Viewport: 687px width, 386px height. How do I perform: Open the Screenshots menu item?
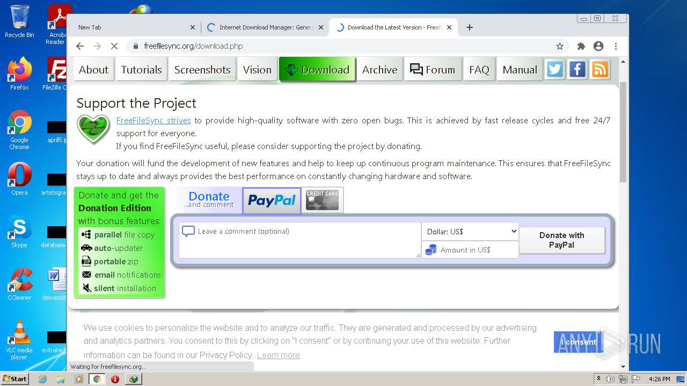202,70
